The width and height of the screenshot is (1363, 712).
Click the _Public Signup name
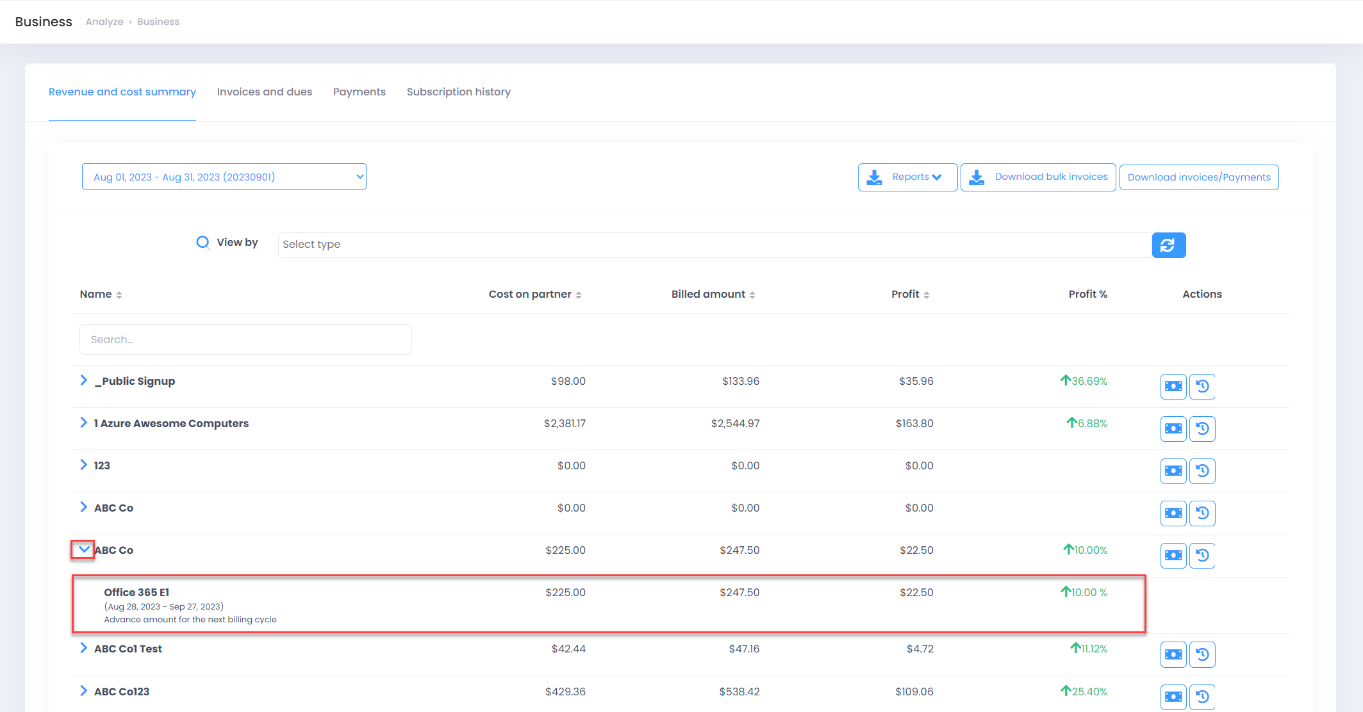135,381
